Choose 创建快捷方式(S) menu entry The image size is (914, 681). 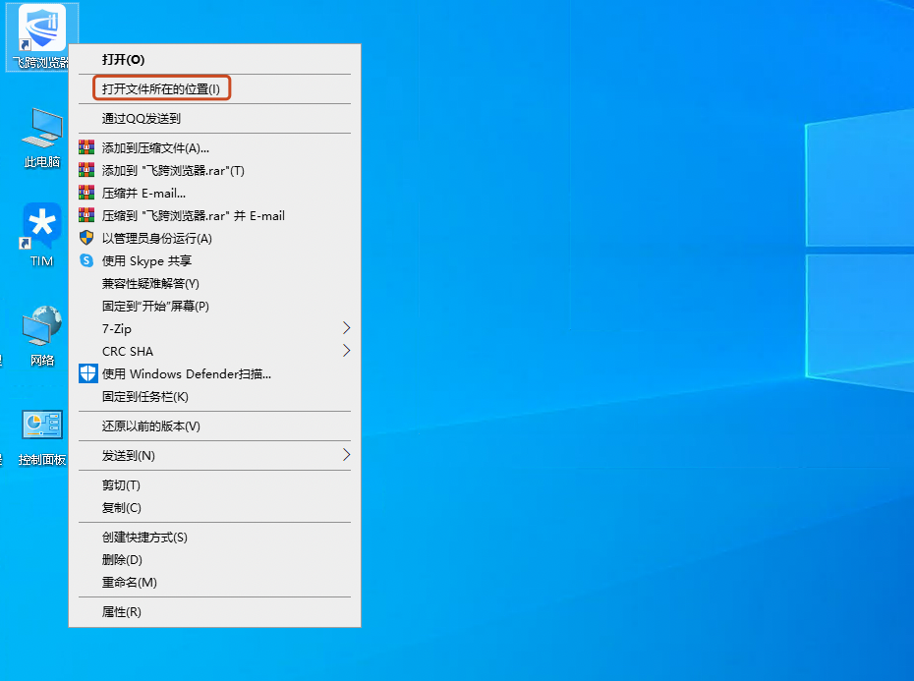pyautogui.click(x=144, y=537)
